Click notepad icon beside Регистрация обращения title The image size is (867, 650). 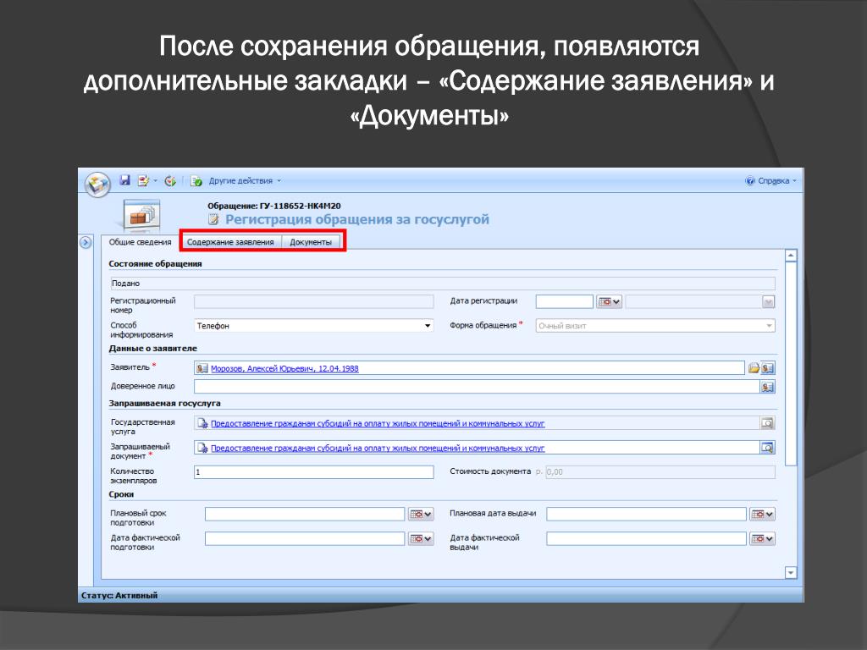pyautogui.click(x=213, y=219)
